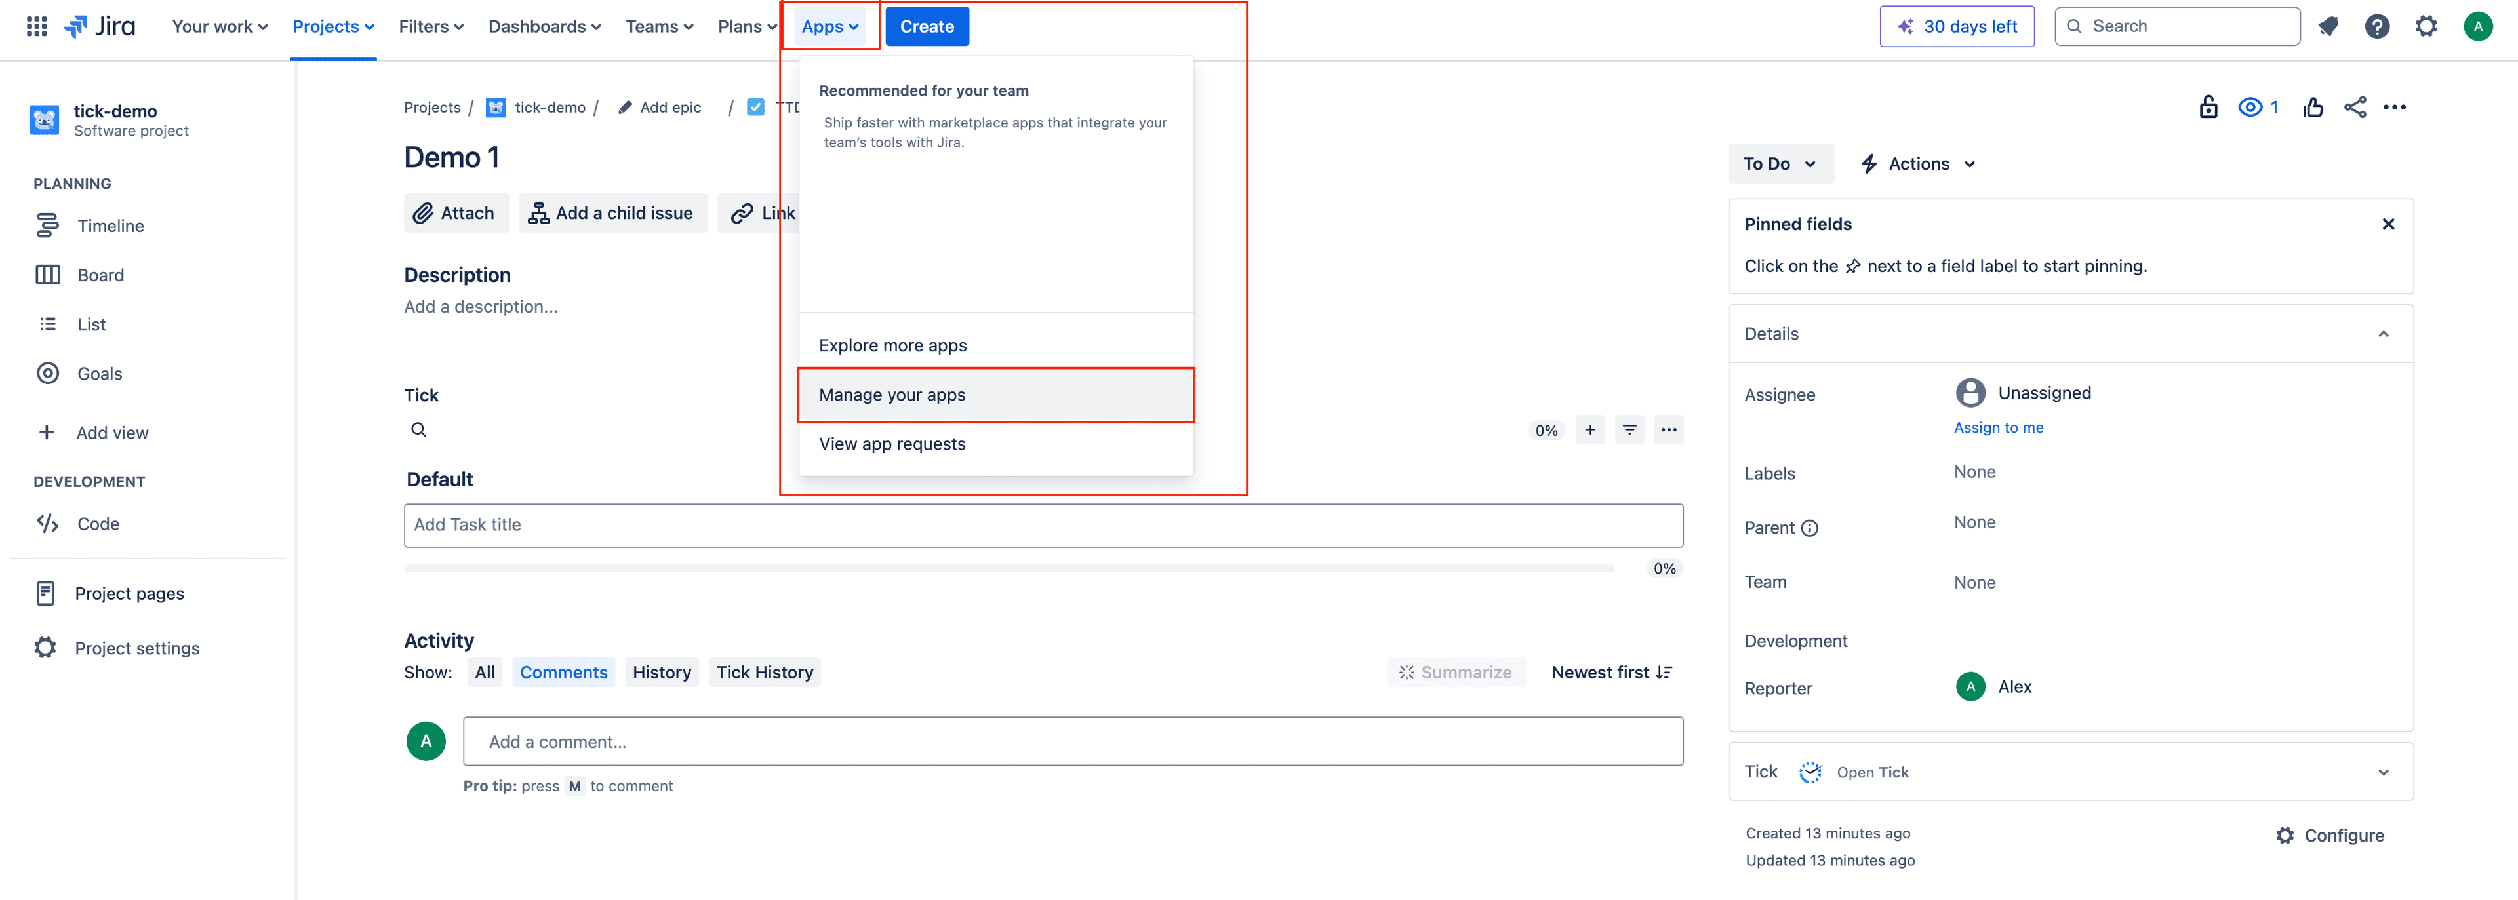Image resolution: width=2518 pixels, height=900 pixels.
Task: Click Add epic in breadcrumb
Action: [660, 108]
